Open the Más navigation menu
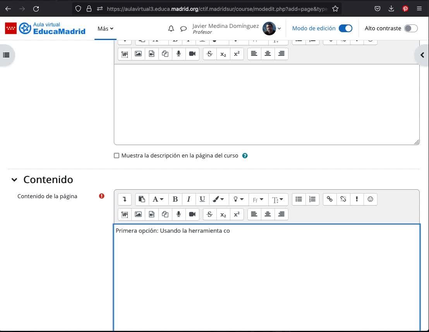 coord(105,29)
